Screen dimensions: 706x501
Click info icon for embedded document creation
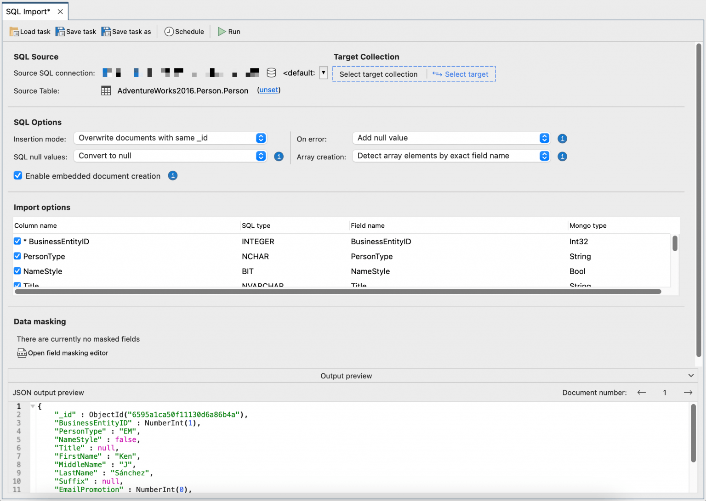click(x=173, y=176)
